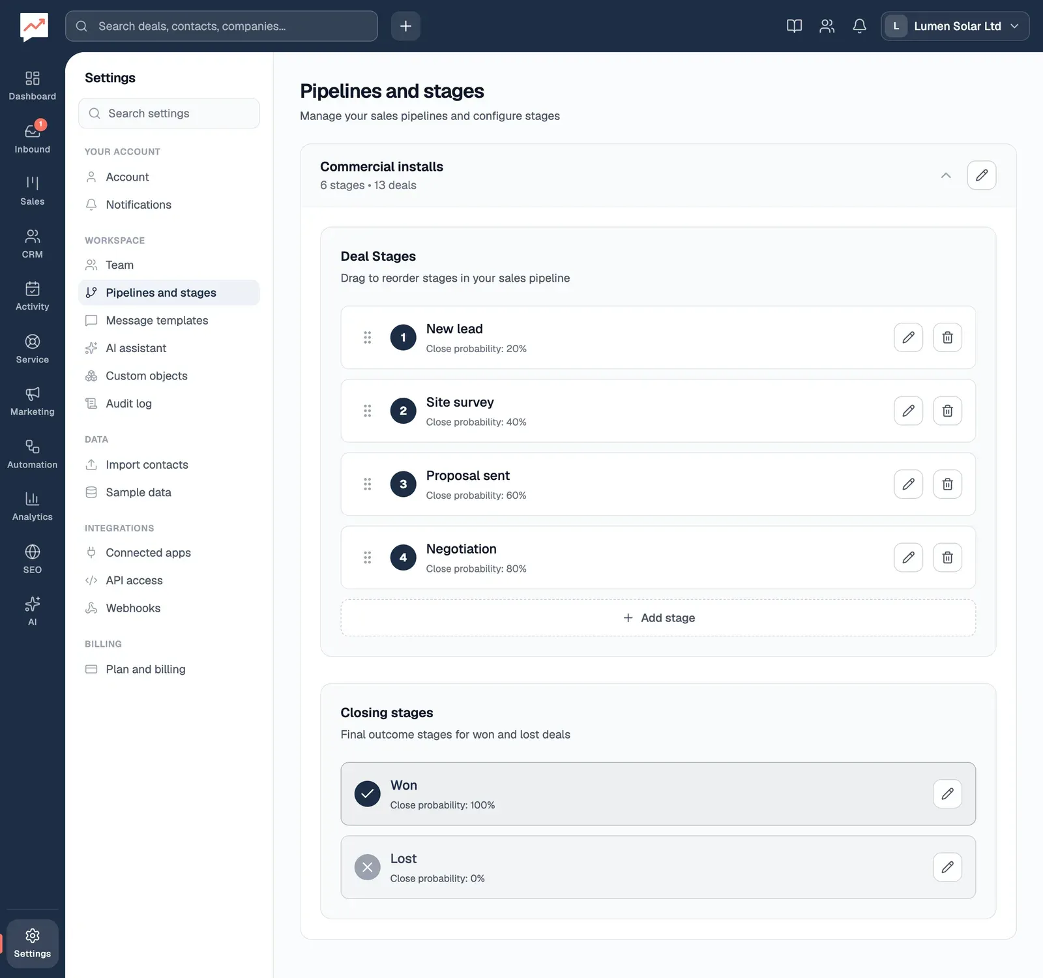
Task: Delete the New lead stage
Action: pos(947,338)
